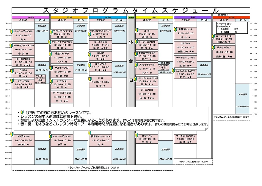Click the Monday ローエアロ45 11:50 class
This screenshot has height=186, width=262.
click(x=23, y=62)
